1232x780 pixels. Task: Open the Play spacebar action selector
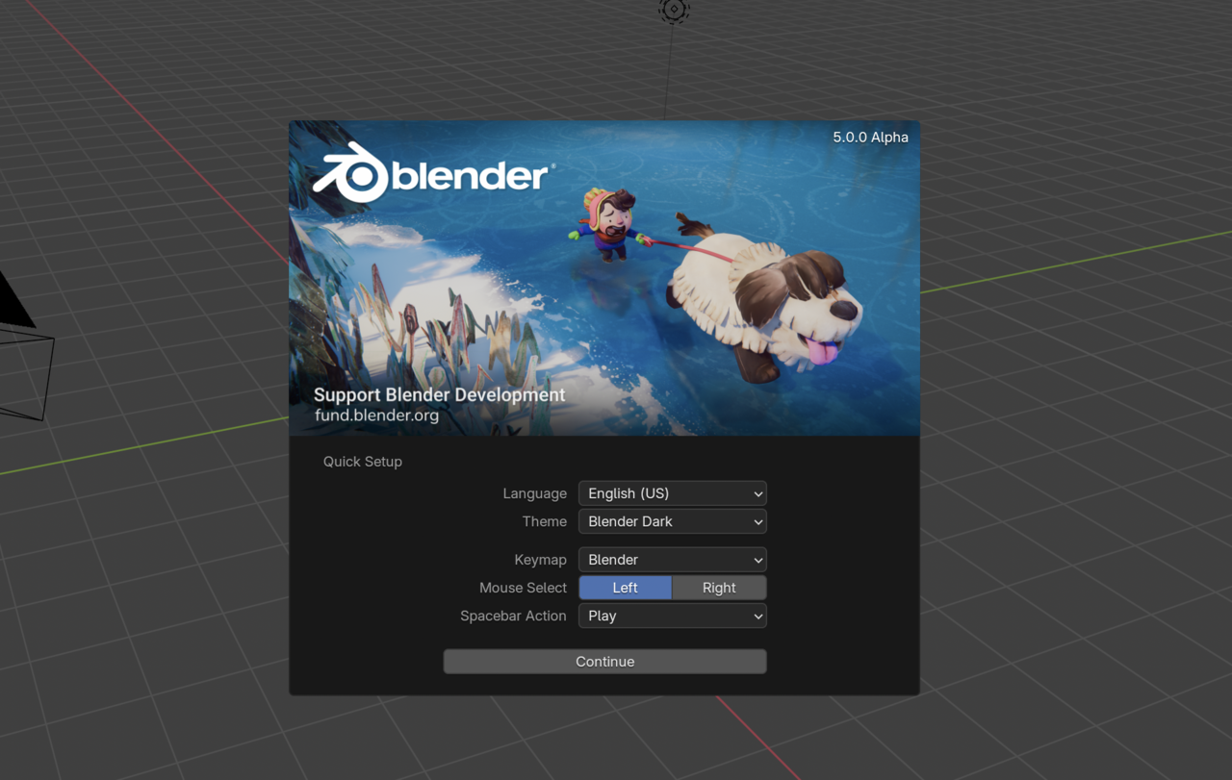tap(672, 616)
